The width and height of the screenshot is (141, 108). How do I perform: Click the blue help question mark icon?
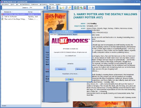(93, 8)
